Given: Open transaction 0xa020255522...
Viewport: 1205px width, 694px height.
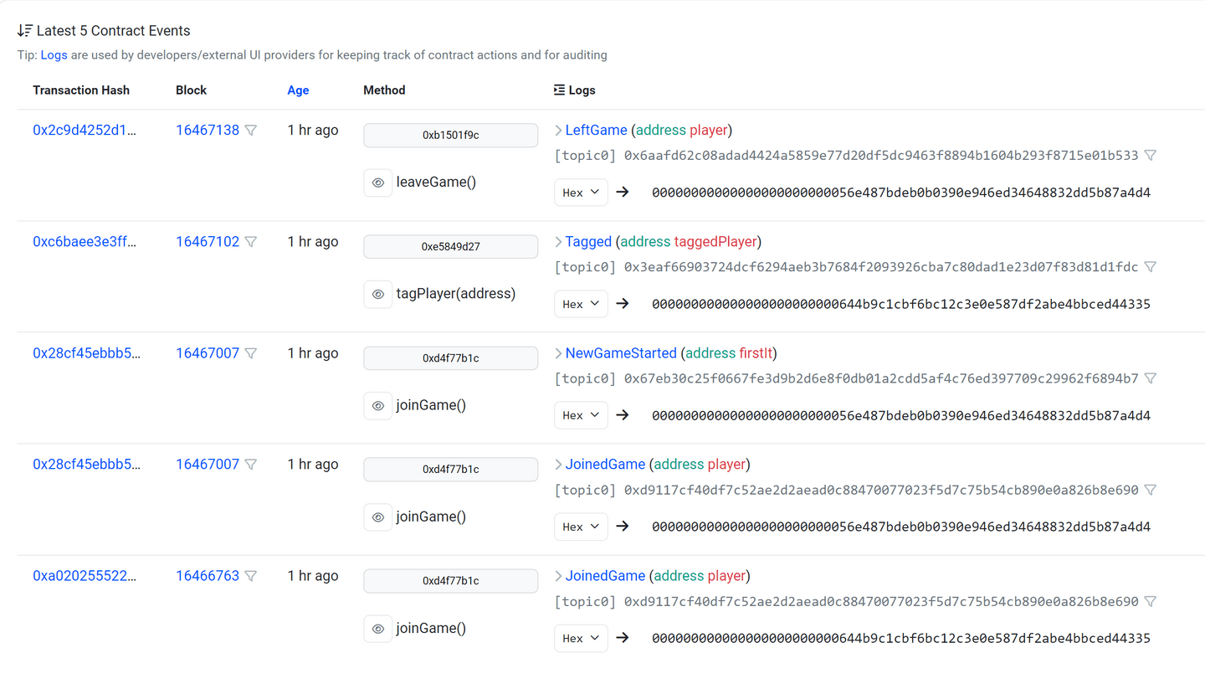Looking at the screenshot, I should [x=85, y=576].
